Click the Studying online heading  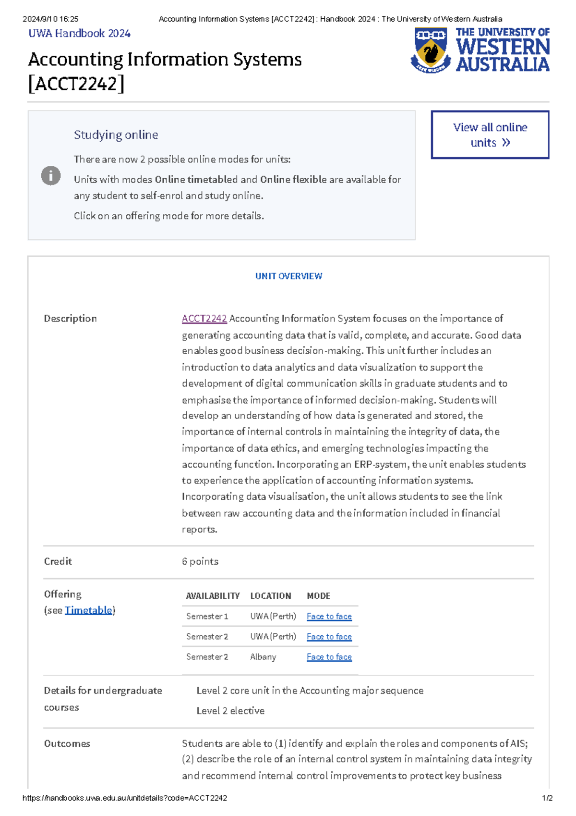tap(116, 135)
